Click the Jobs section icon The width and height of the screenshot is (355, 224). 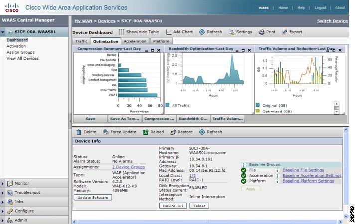pos(10,202)
